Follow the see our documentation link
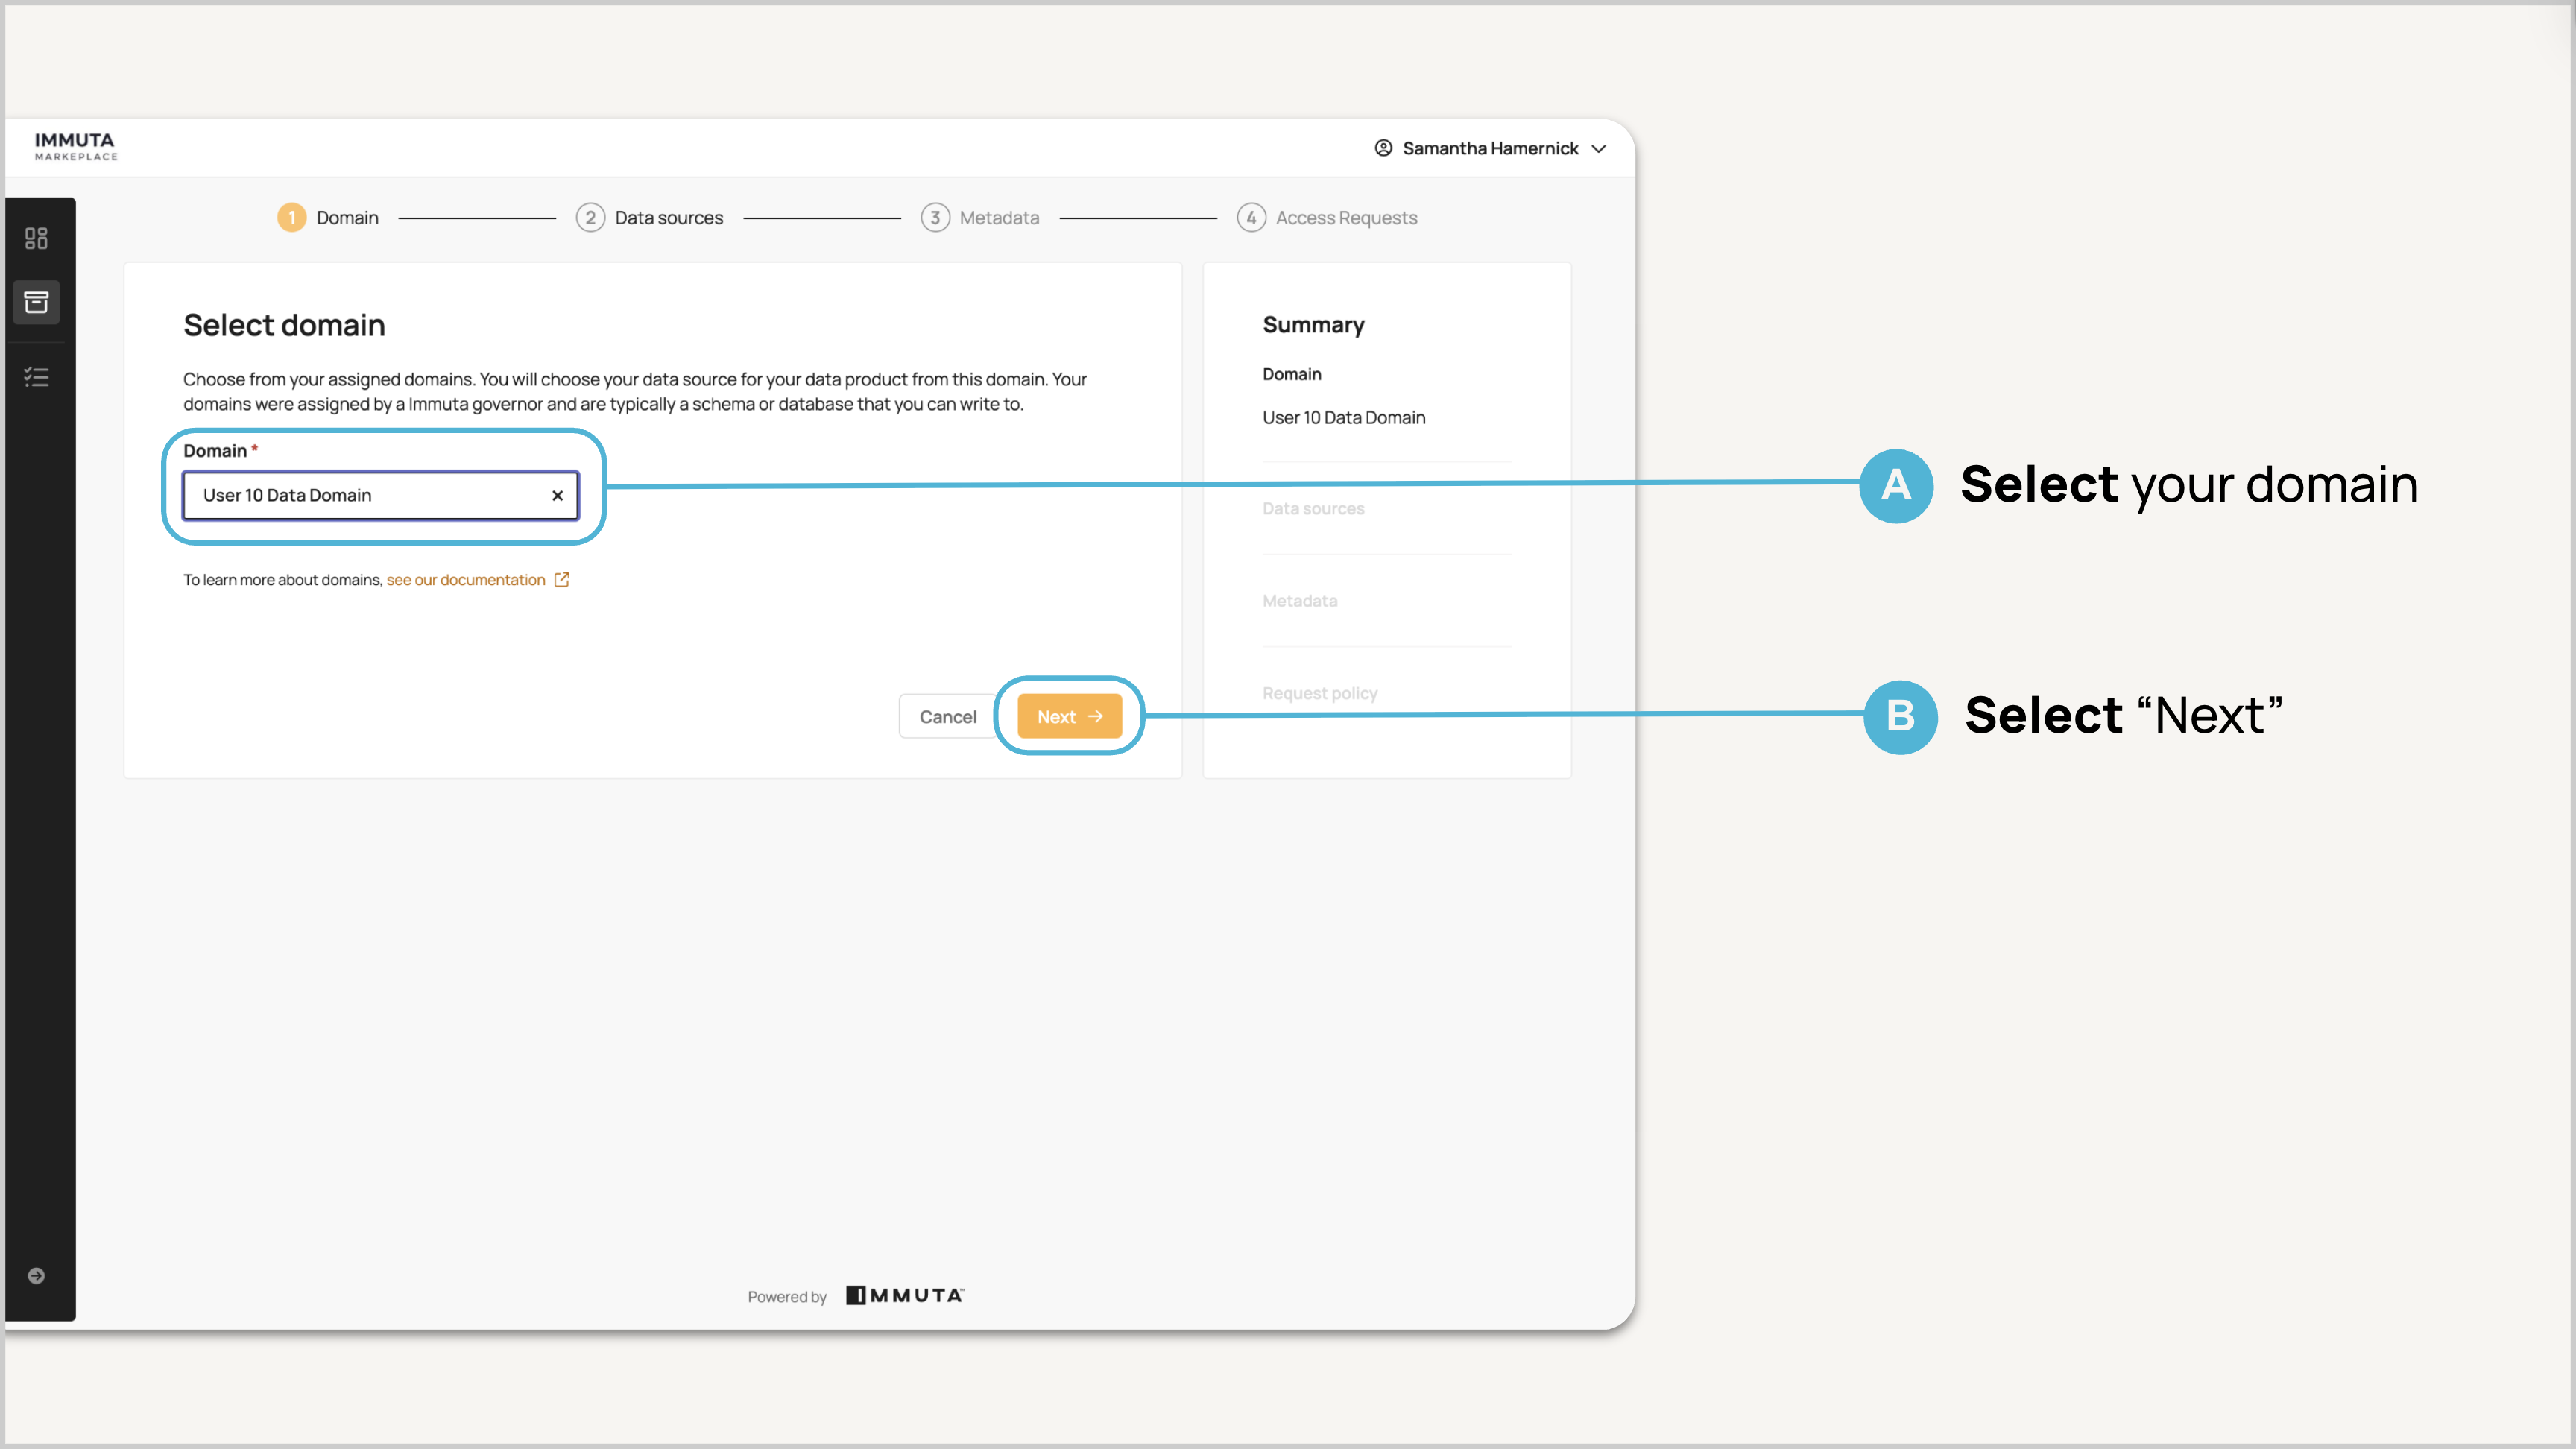The width and height of the screenshot is (2576, 1449). 466,580
